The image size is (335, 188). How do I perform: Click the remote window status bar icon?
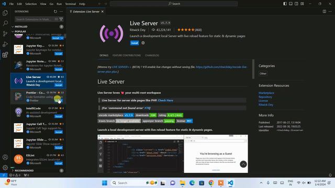(x=4, y=175)
